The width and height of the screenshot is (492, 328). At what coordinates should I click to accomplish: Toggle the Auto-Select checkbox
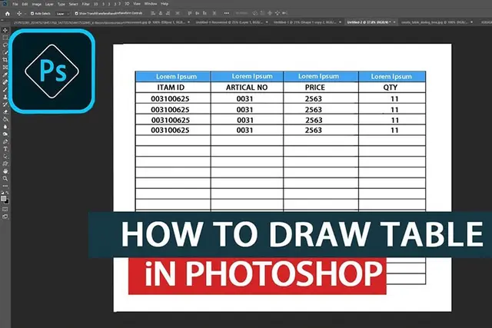click(x=32, y=14)
